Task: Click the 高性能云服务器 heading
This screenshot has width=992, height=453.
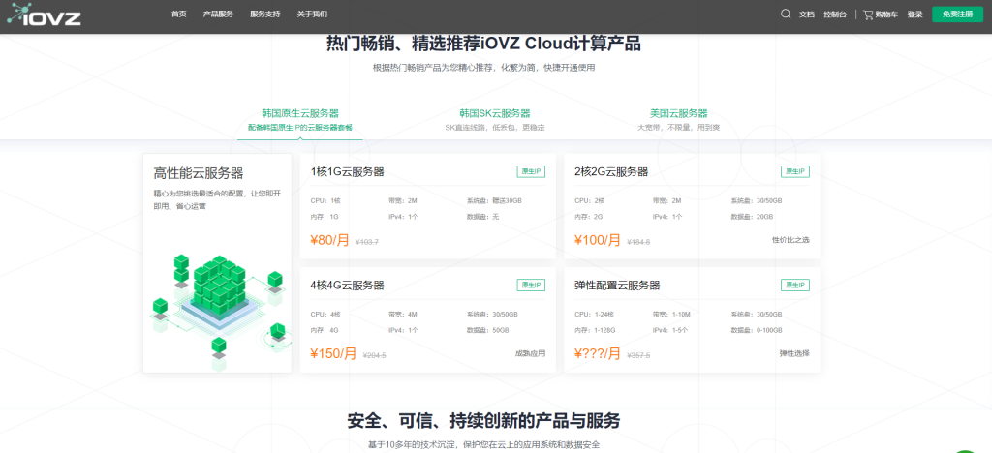Action: (x=199, y=173)
